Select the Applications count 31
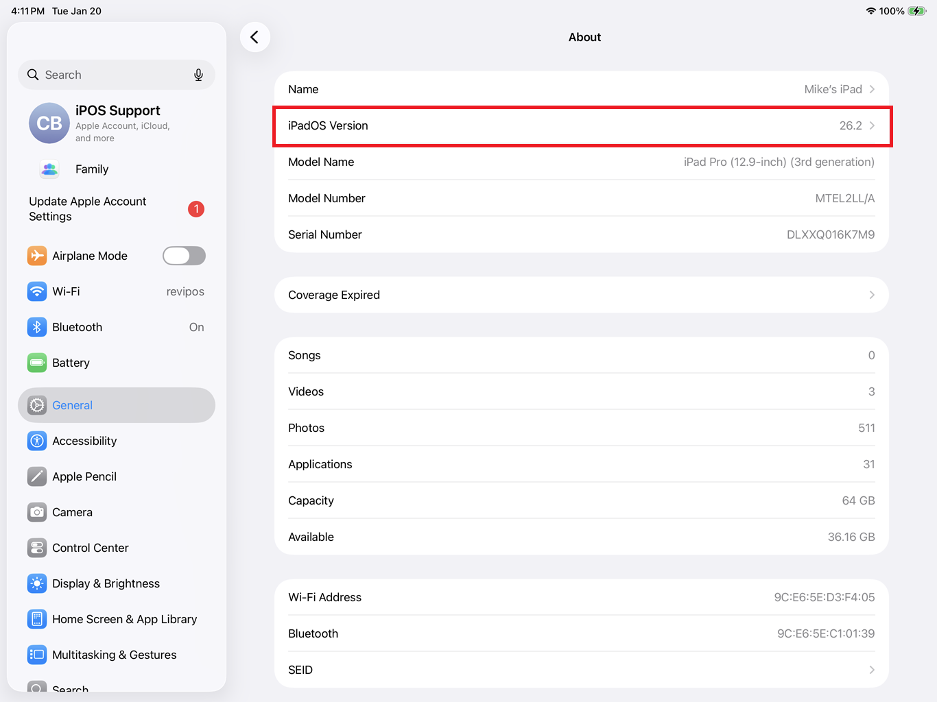This screenshot has width=937, height=702. [869, 464]
